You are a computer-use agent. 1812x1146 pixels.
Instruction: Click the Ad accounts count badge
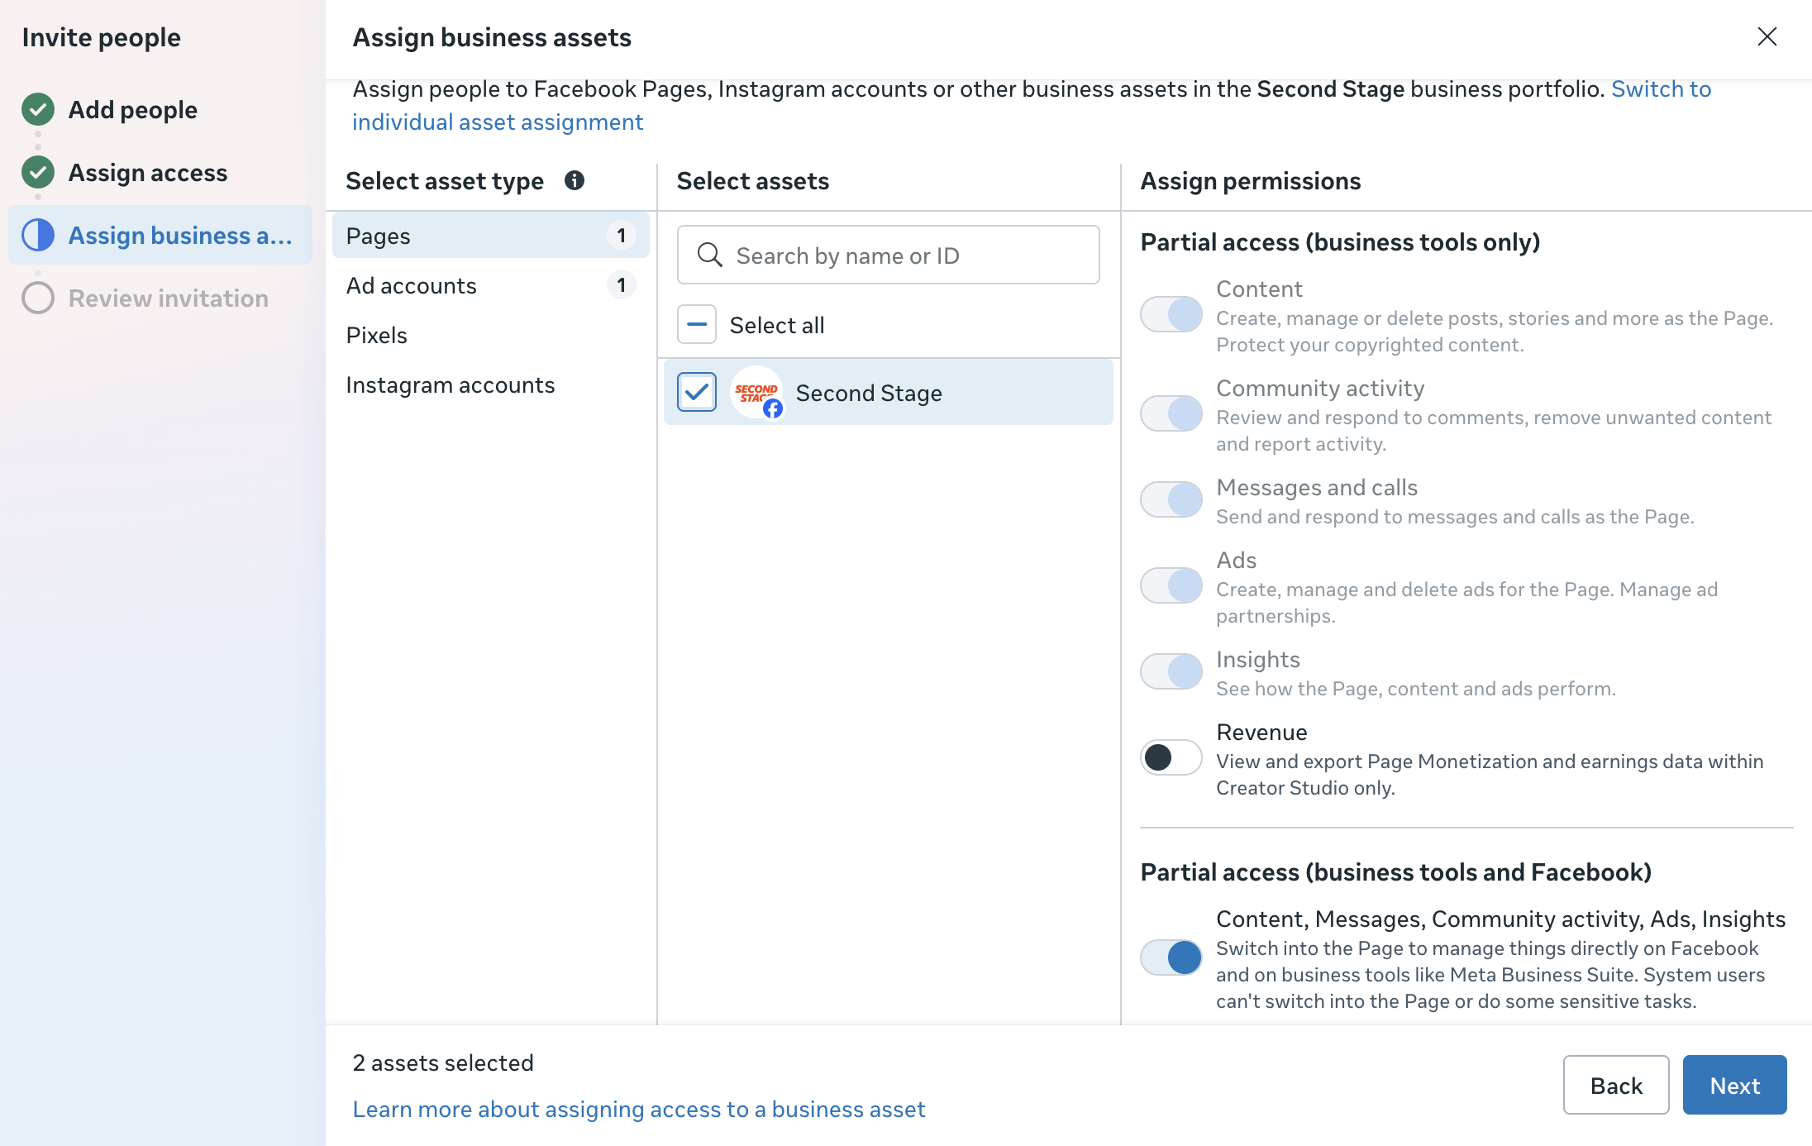click(621, 284)
